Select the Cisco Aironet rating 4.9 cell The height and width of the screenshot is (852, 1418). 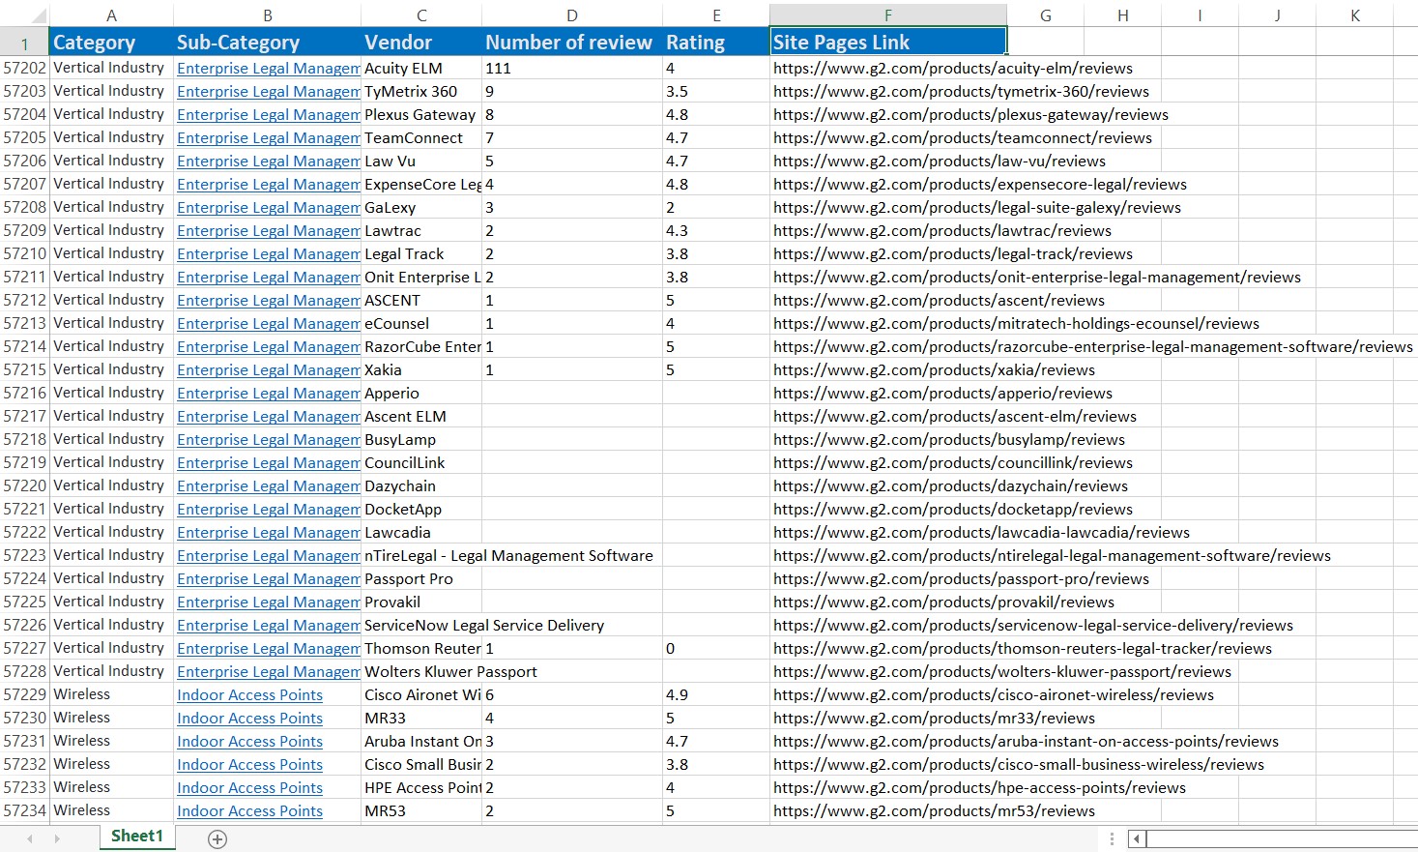pyautogui.click(x=715, y=695)
